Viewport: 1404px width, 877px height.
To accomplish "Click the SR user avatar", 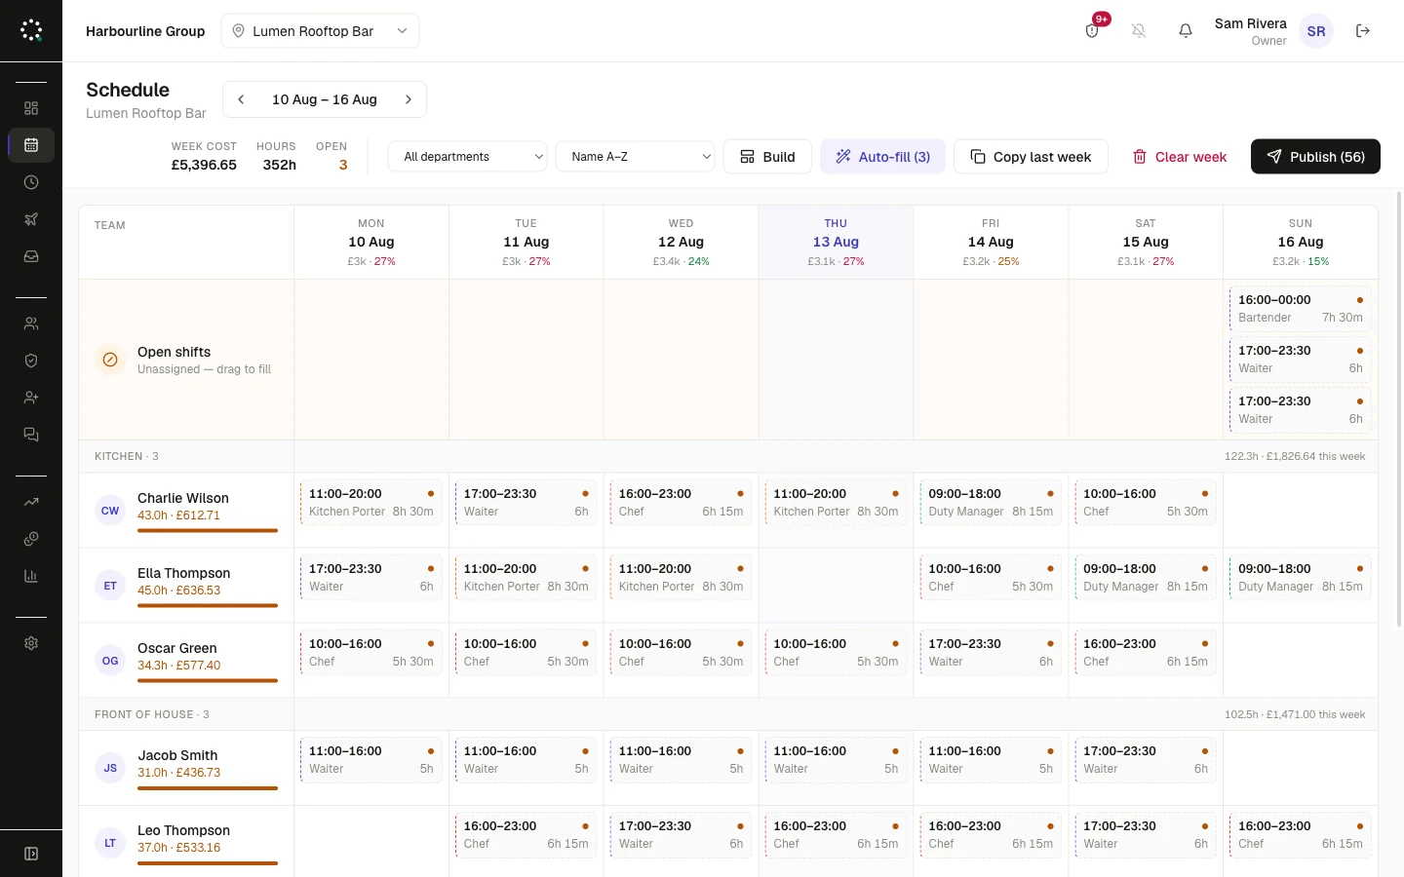I will pos(1316,31).
